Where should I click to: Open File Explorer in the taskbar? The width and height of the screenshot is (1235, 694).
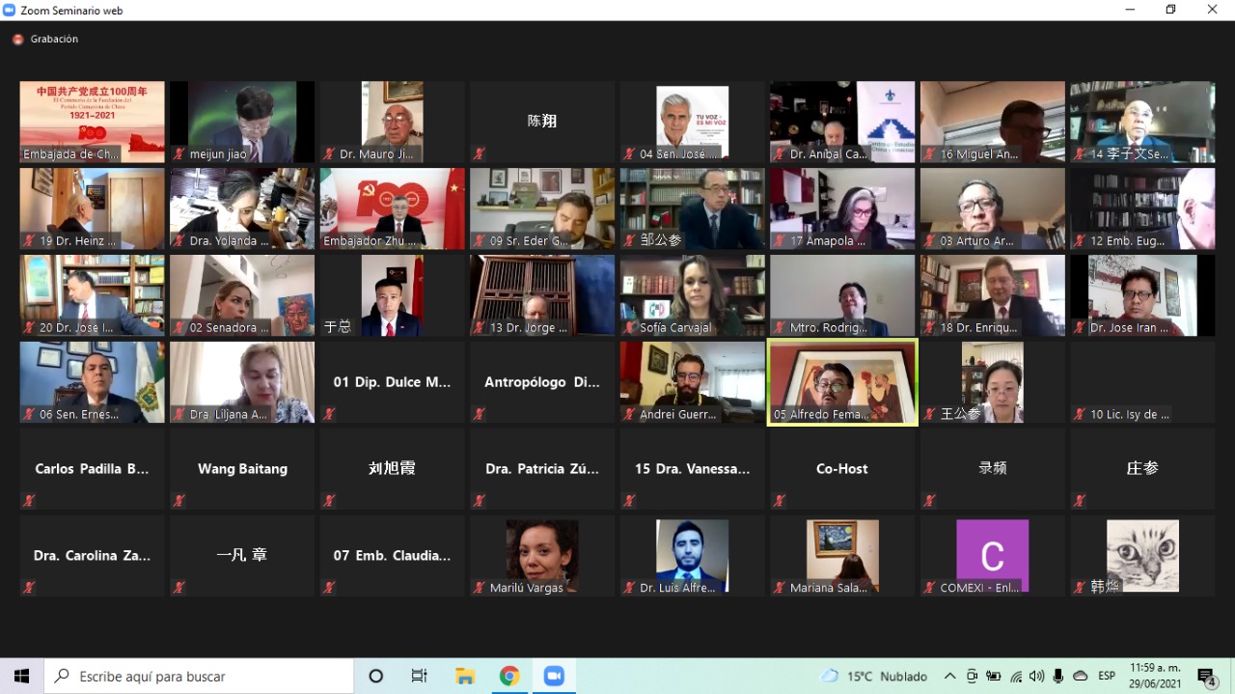pos(465,677)
